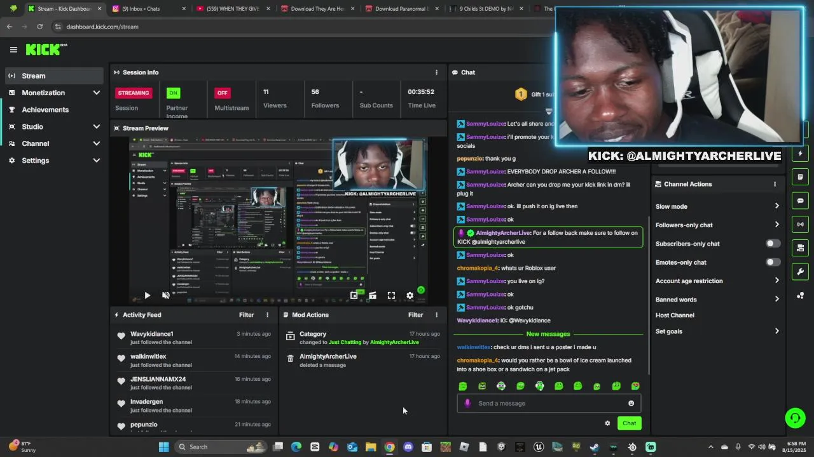Open the Session Info three-dot menu
The width and height of the screenshot is (814, 457).
(436, 72)
